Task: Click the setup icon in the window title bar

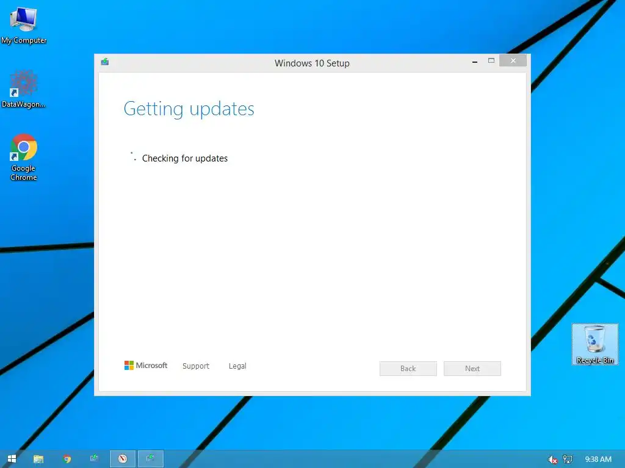Action: 105,62
